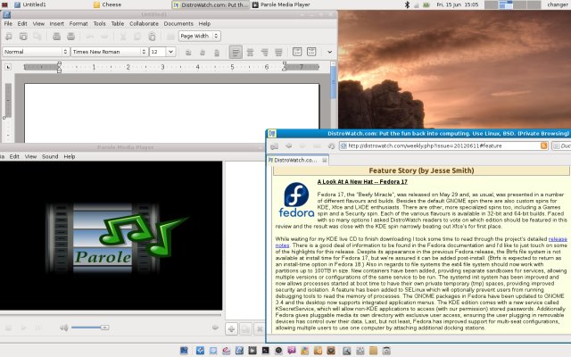Toggle italic formatting in AbiWord
Image resolution: width=571 pixels, height=357 pixels.
203,52
